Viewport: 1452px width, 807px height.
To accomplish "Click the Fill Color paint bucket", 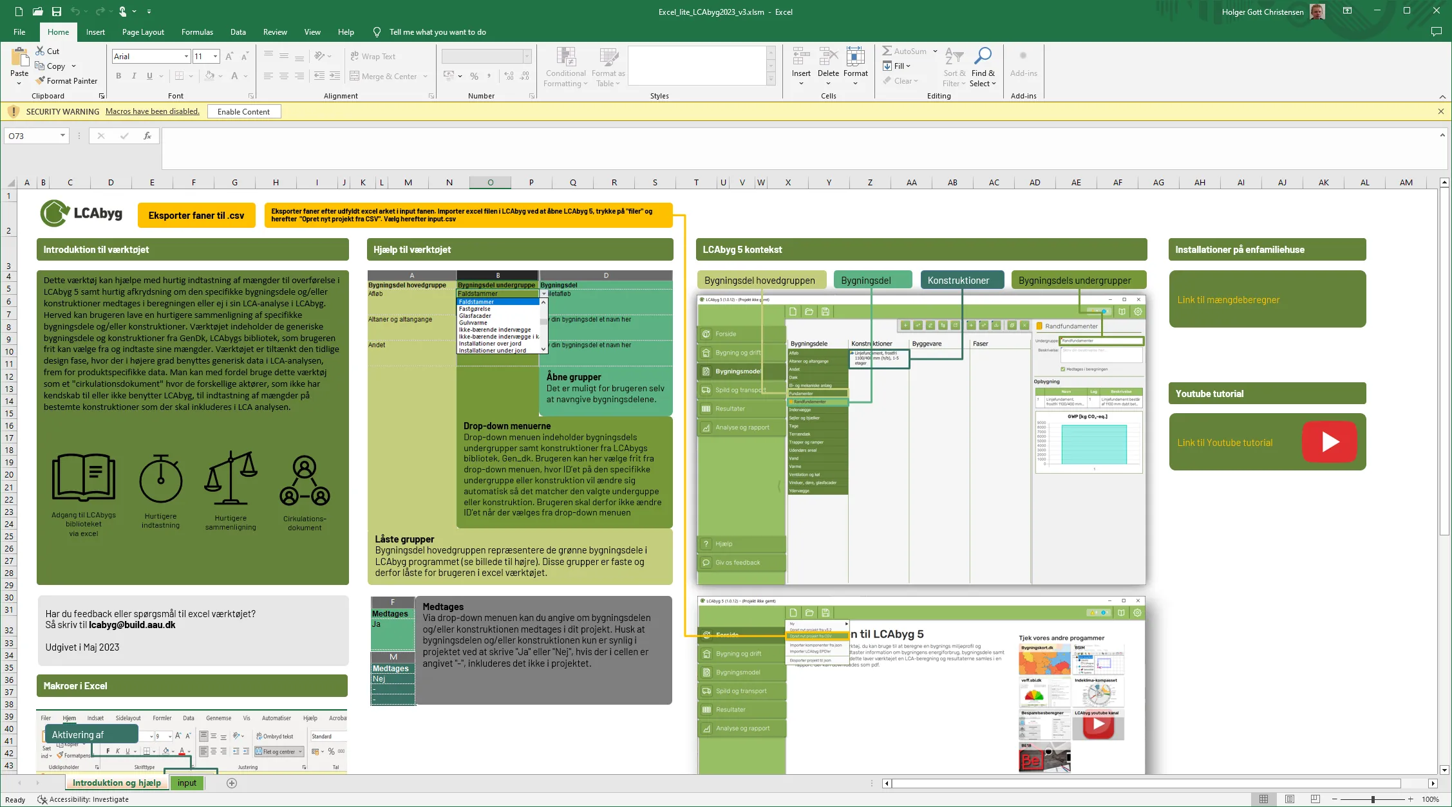I will click(209, 76).
